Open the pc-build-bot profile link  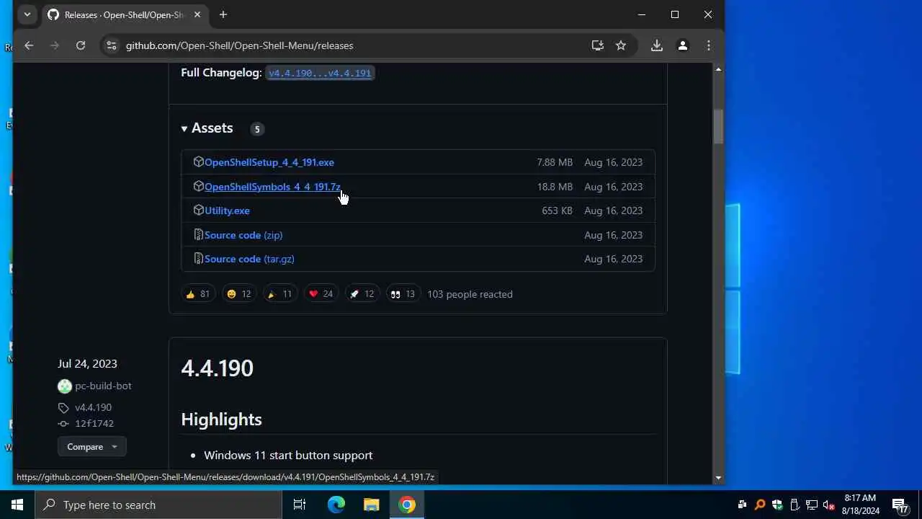(x=103, y=386)
